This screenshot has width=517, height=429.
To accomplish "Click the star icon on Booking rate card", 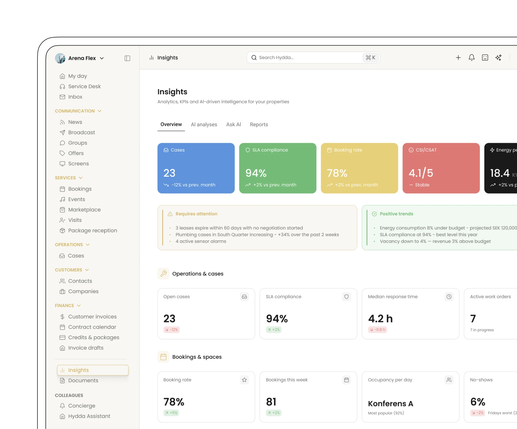I will 244,380.
